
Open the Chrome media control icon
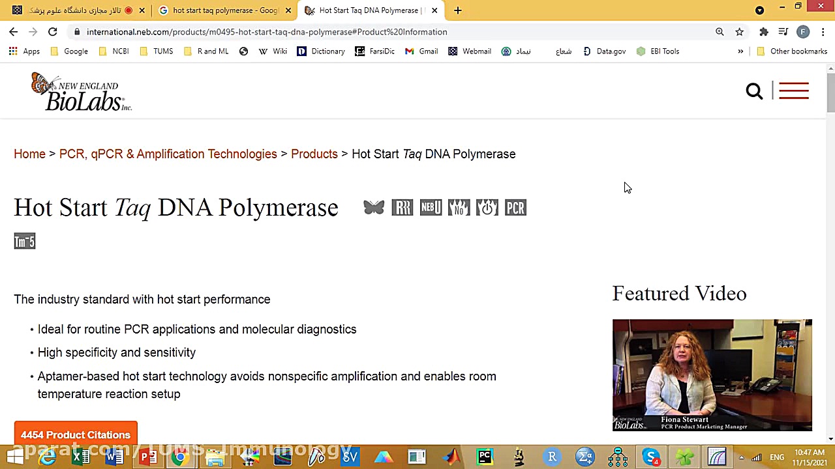click(783, 32)
